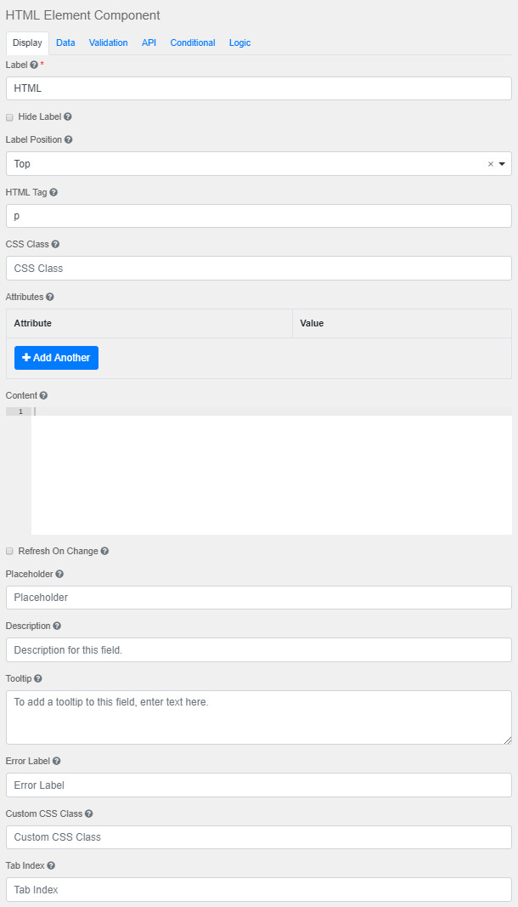Screen dimensions: 518x907
Task: Click the Add Another button
Action: [56, 358]
